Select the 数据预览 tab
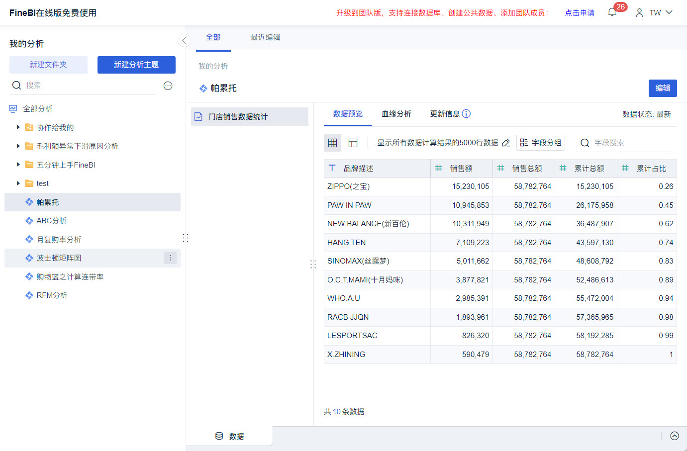 [348, 114]
